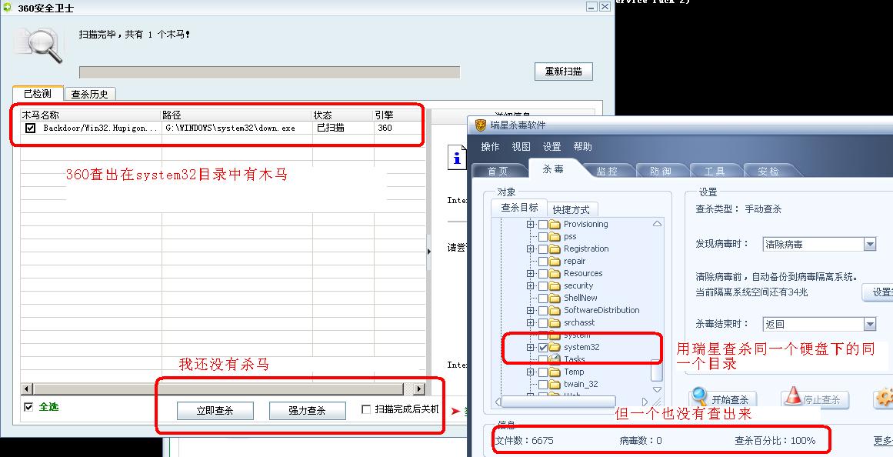
Task: Click the 强力查杀 button
Action: (307, 410)
